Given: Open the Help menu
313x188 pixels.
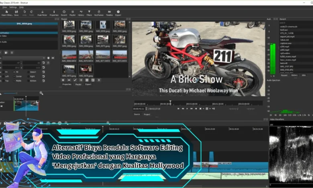Looking at the screenshot, I should 21,7.
